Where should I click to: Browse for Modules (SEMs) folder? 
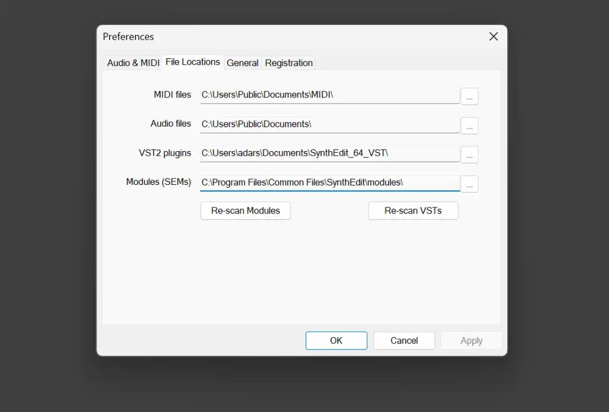[470, 184]
